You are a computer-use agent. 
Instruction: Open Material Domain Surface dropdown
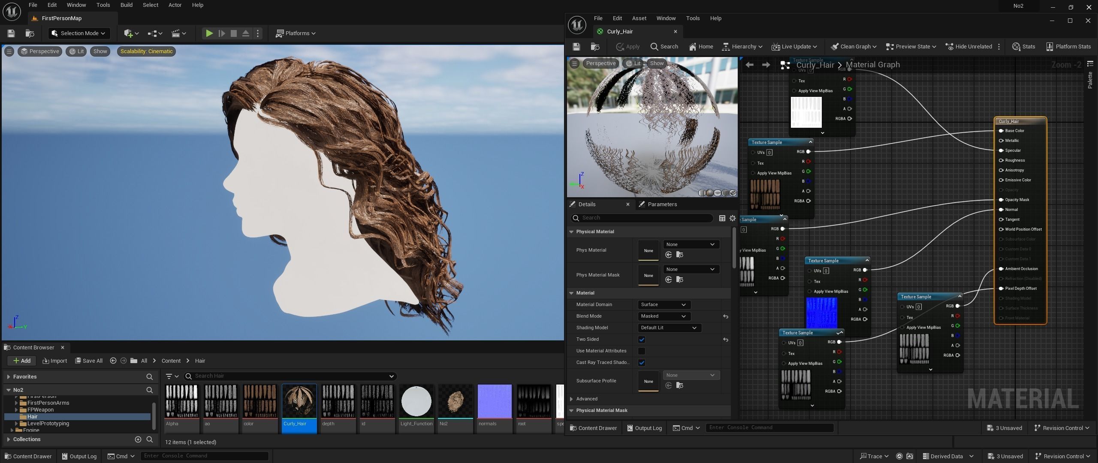(x=664, y=305)
